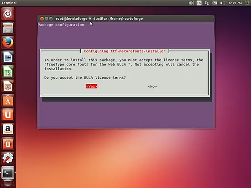Open the messaging mail indicator

click(214, 3)
